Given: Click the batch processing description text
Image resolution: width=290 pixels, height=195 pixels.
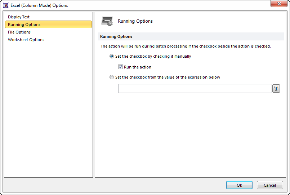Looking at the screenshot, I should [x=186, y=46].
